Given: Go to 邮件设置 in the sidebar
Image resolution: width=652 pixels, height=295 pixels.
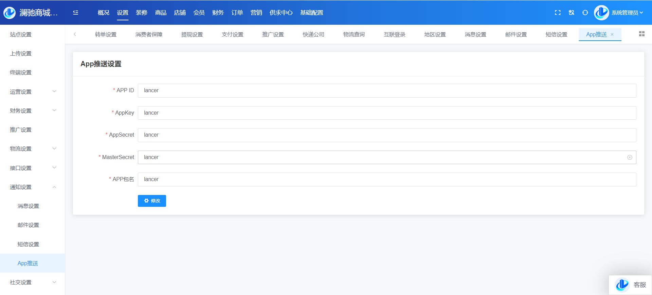Looking at the screenshot, I should pos(28,225).
